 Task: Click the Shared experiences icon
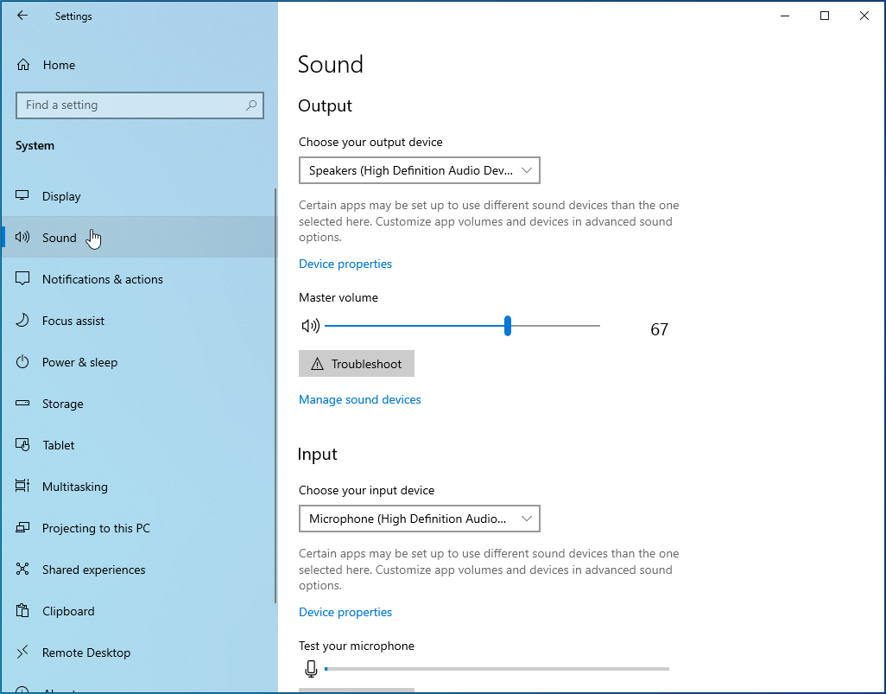[23, 570]
